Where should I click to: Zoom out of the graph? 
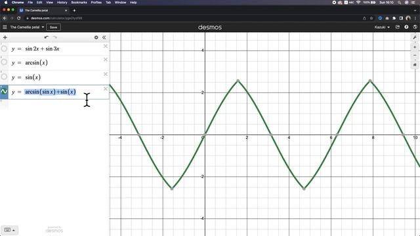(415, 55)
